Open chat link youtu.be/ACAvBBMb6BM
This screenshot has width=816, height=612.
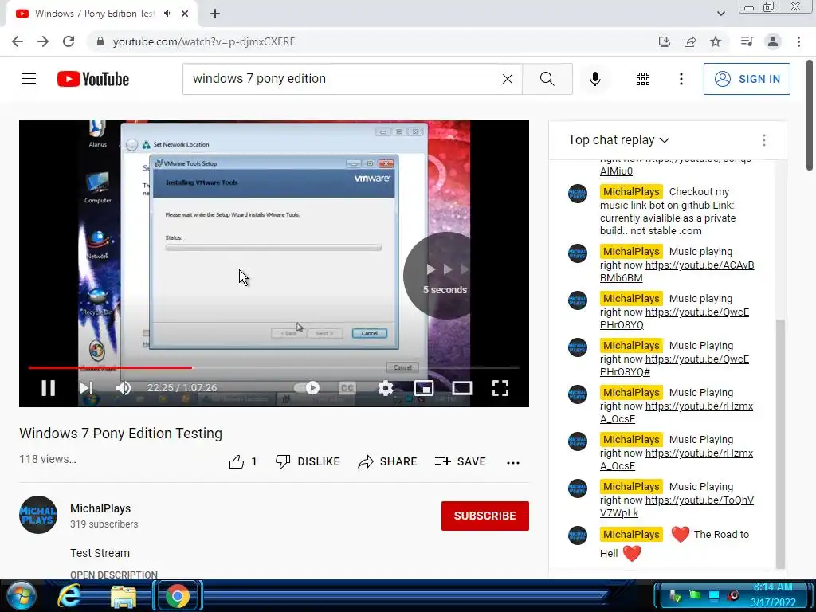click(x=677, y=271)
